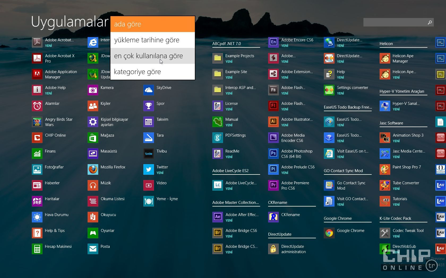Open Adobe Help icon
Image resolution: width=446 pixels, height=278 pixels.
[37, 90]
